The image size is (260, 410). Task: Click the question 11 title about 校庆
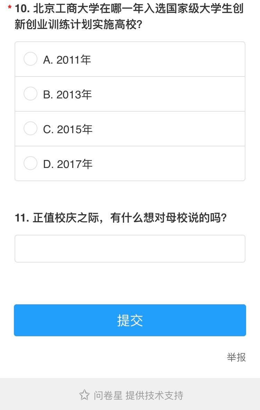pos(130,218)
